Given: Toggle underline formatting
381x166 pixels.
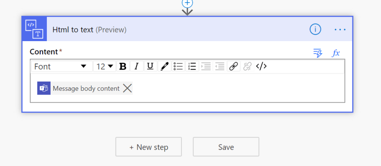Looking at the screenshot, I should pos(150,66).
